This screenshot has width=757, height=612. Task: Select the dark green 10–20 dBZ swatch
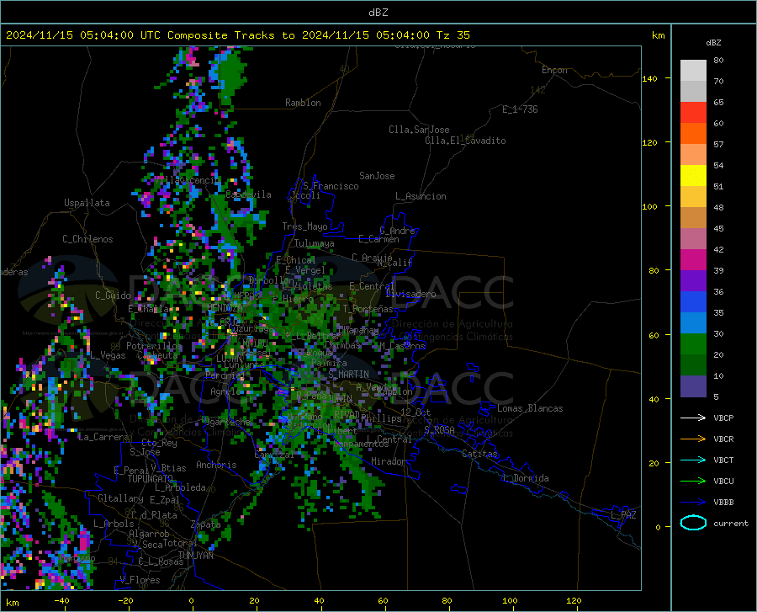click(x=693, y=365)
